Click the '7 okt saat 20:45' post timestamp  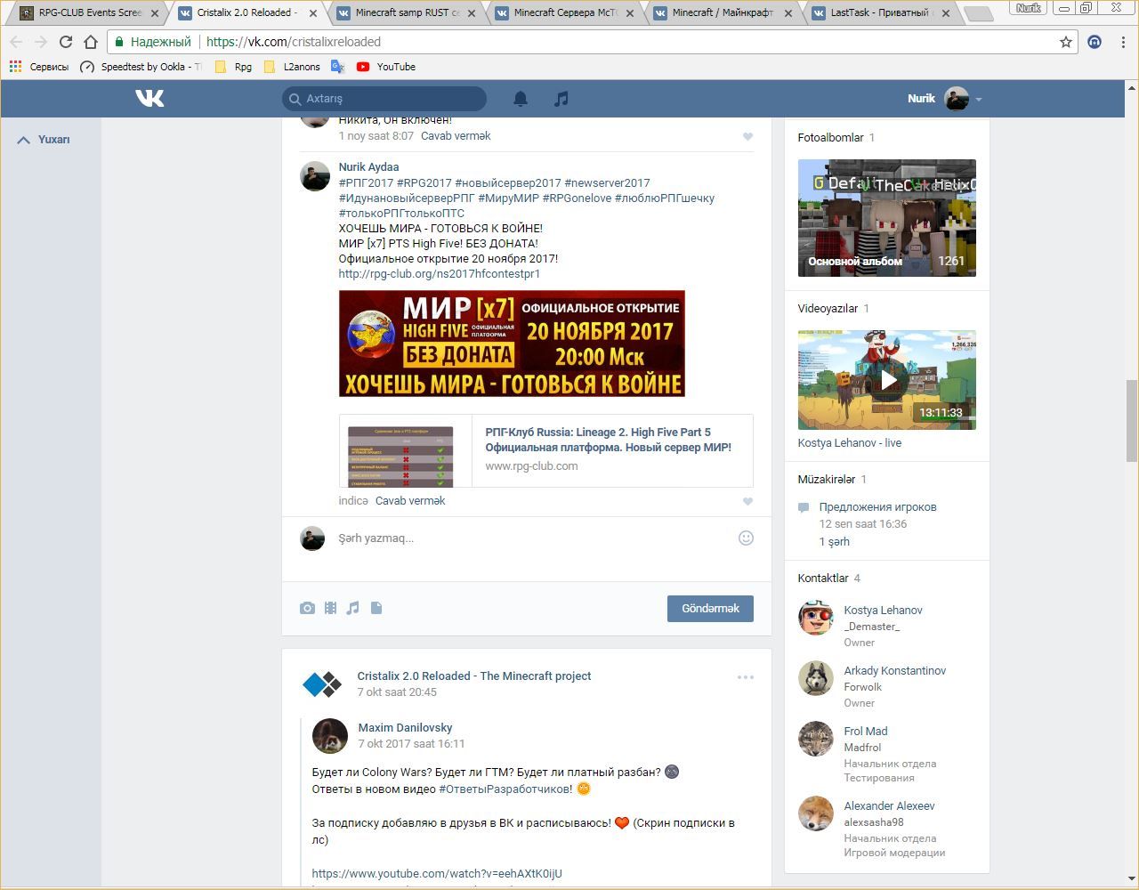[397, 692]
